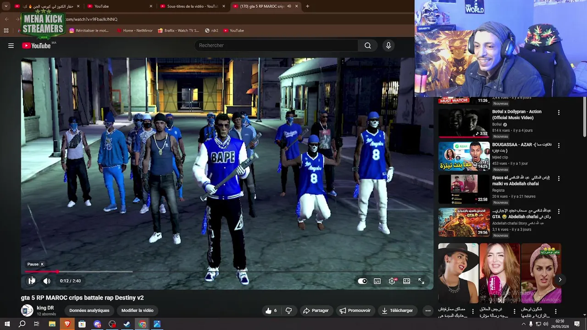Viewport: 587px width, 330px height.
Task: Mute the video volume speaker icon
Action: pos(47,281)
